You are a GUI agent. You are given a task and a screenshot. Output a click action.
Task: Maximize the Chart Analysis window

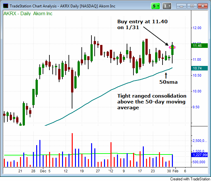pyautogui.click(x=192, y=6)
